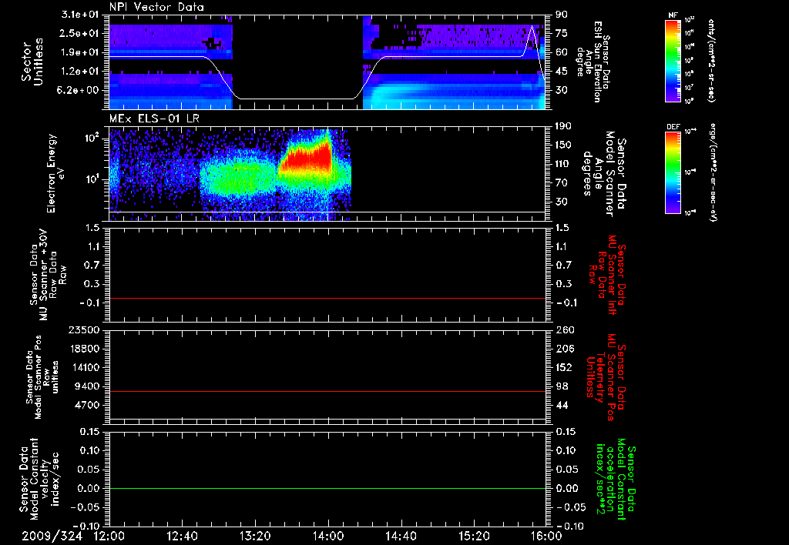The height and width of the screenshot is (545, 789).
Task: Click the 14:40 time axis label
Action: pyautogui.click(x=401, y=536)
